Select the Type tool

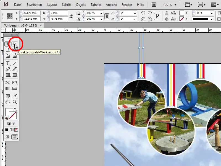8,63
